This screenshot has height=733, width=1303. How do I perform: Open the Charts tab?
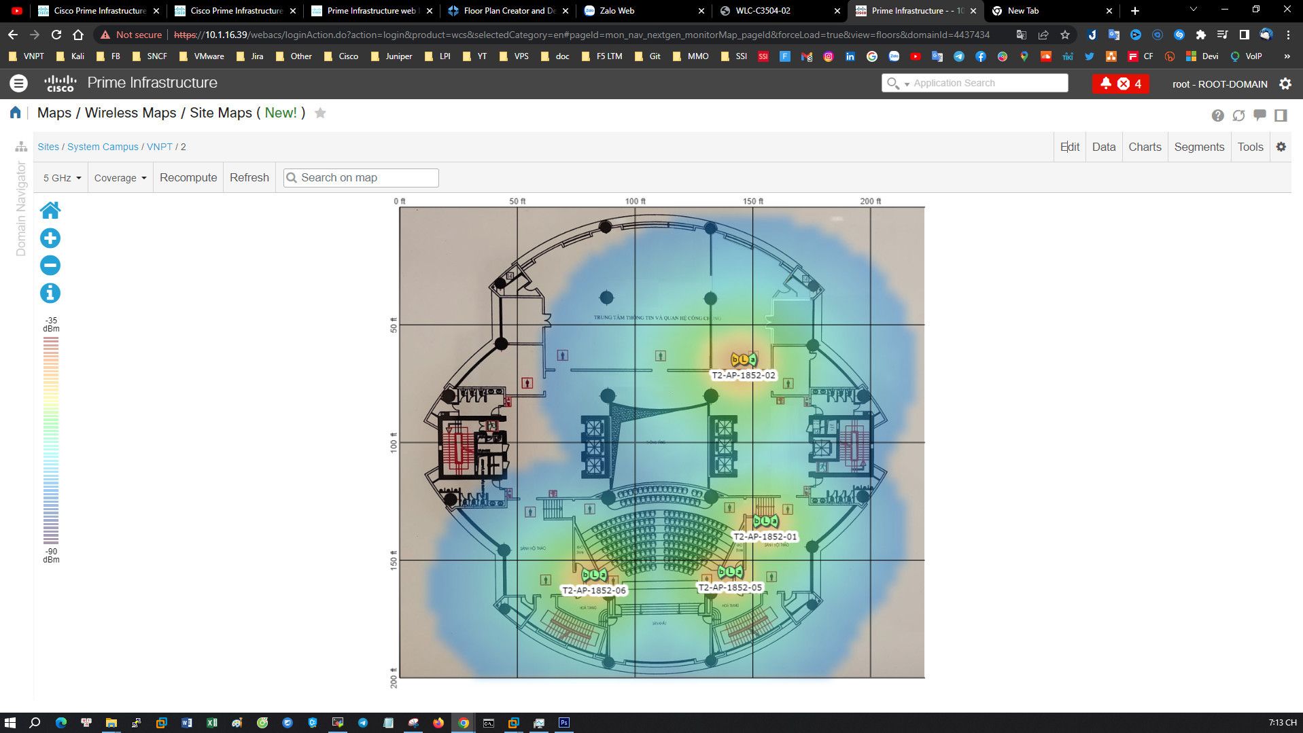click(x=1145, y=147)
